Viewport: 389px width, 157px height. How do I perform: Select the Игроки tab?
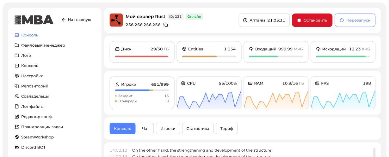[x=168, y=129]
